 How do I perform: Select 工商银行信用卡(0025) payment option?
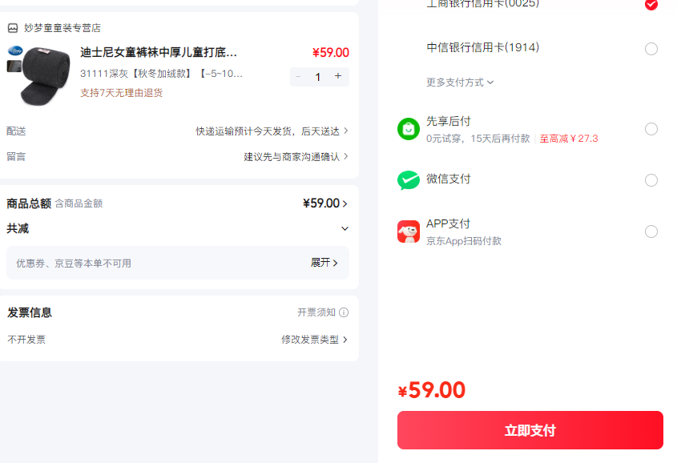[x=651, y=6]
